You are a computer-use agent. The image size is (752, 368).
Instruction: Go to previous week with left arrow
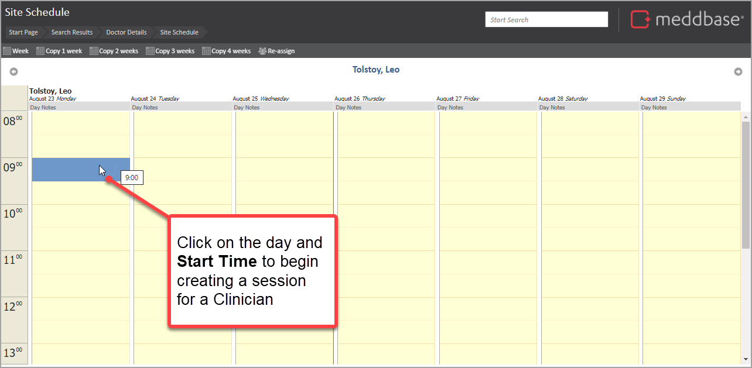(13, 71)
